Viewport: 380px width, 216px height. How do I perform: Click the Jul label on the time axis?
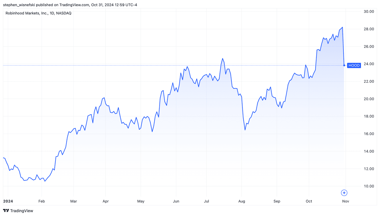pyautogui.click(x=206, y=201)
